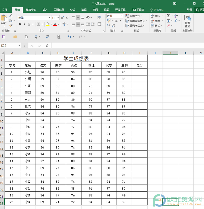Open Cell Styles menu
Screen dimensions: 204x209
(x=135, y=26)
